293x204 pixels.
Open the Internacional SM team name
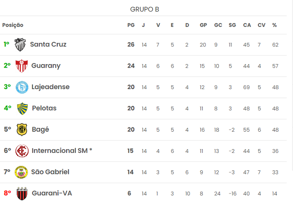(x=62, y=150)
